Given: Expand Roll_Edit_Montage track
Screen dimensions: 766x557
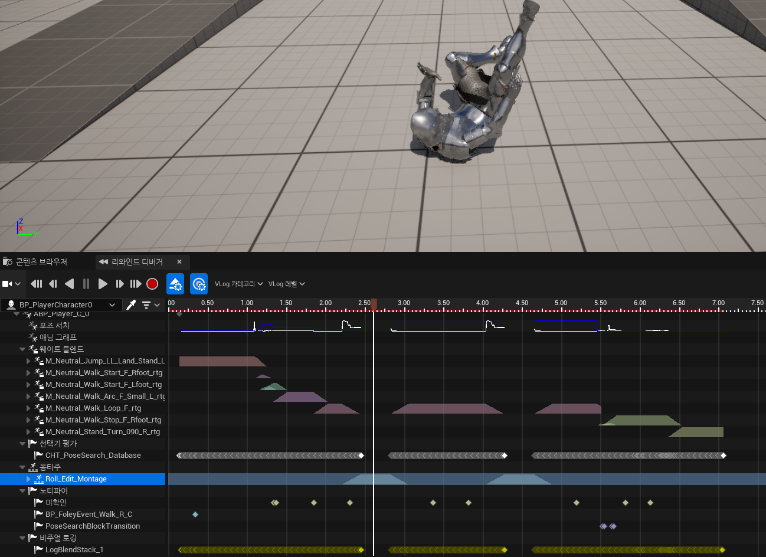Looking at the screenshot, I should [x=28, y=479].
